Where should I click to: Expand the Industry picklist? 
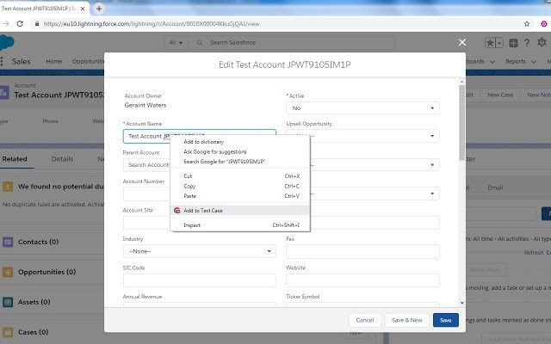pos(199,251)
